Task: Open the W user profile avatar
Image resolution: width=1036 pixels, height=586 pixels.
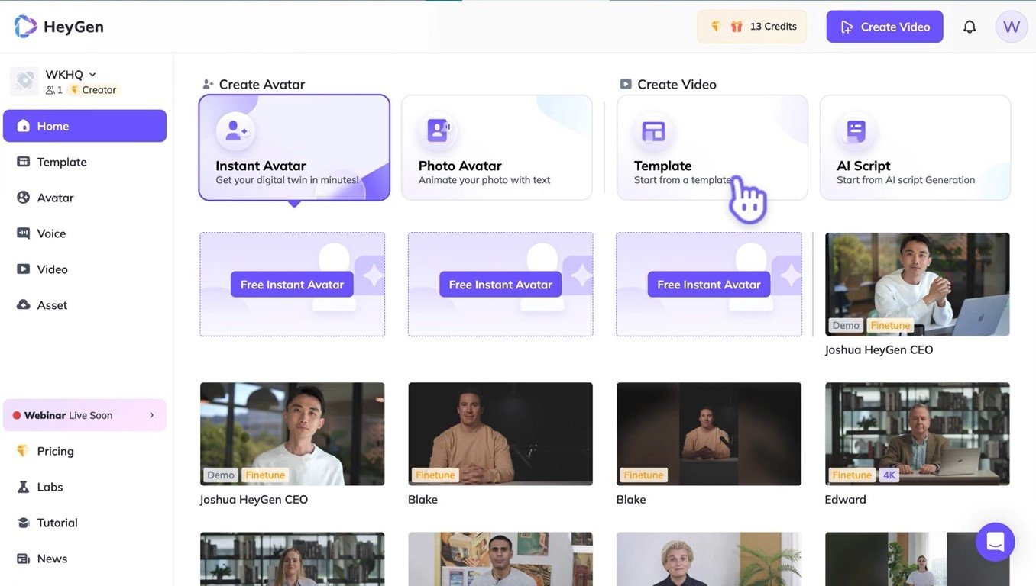Action: pyautogui.click(x=1012, y=27)
